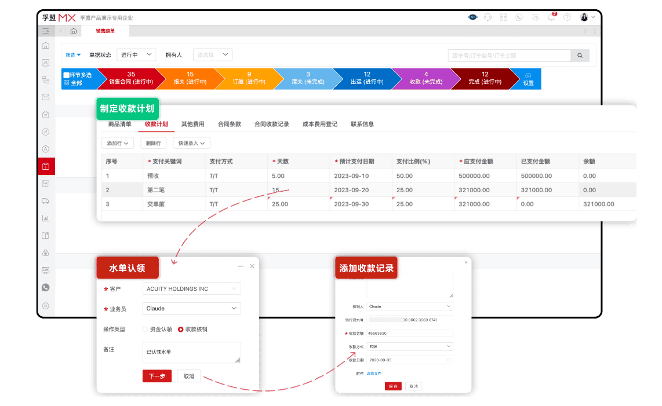Open the 合同收款记录 tab
Image resolution: width=662 pixels, height=406 pixels.
click(x=271, y=124)
